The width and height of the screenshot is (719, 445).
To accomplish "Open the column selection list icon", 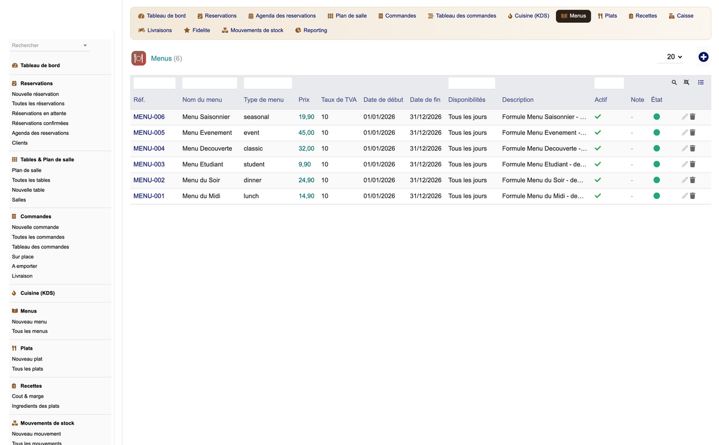I will tap(700, 83).
